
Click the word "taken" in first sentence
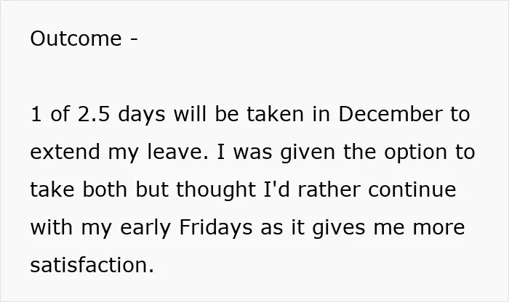click(x=276, y=114)
